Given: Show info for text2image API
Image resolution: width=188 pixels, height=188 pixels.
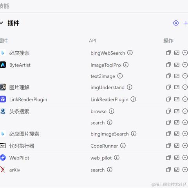Looking at the screenshot, I should [120, 76].
